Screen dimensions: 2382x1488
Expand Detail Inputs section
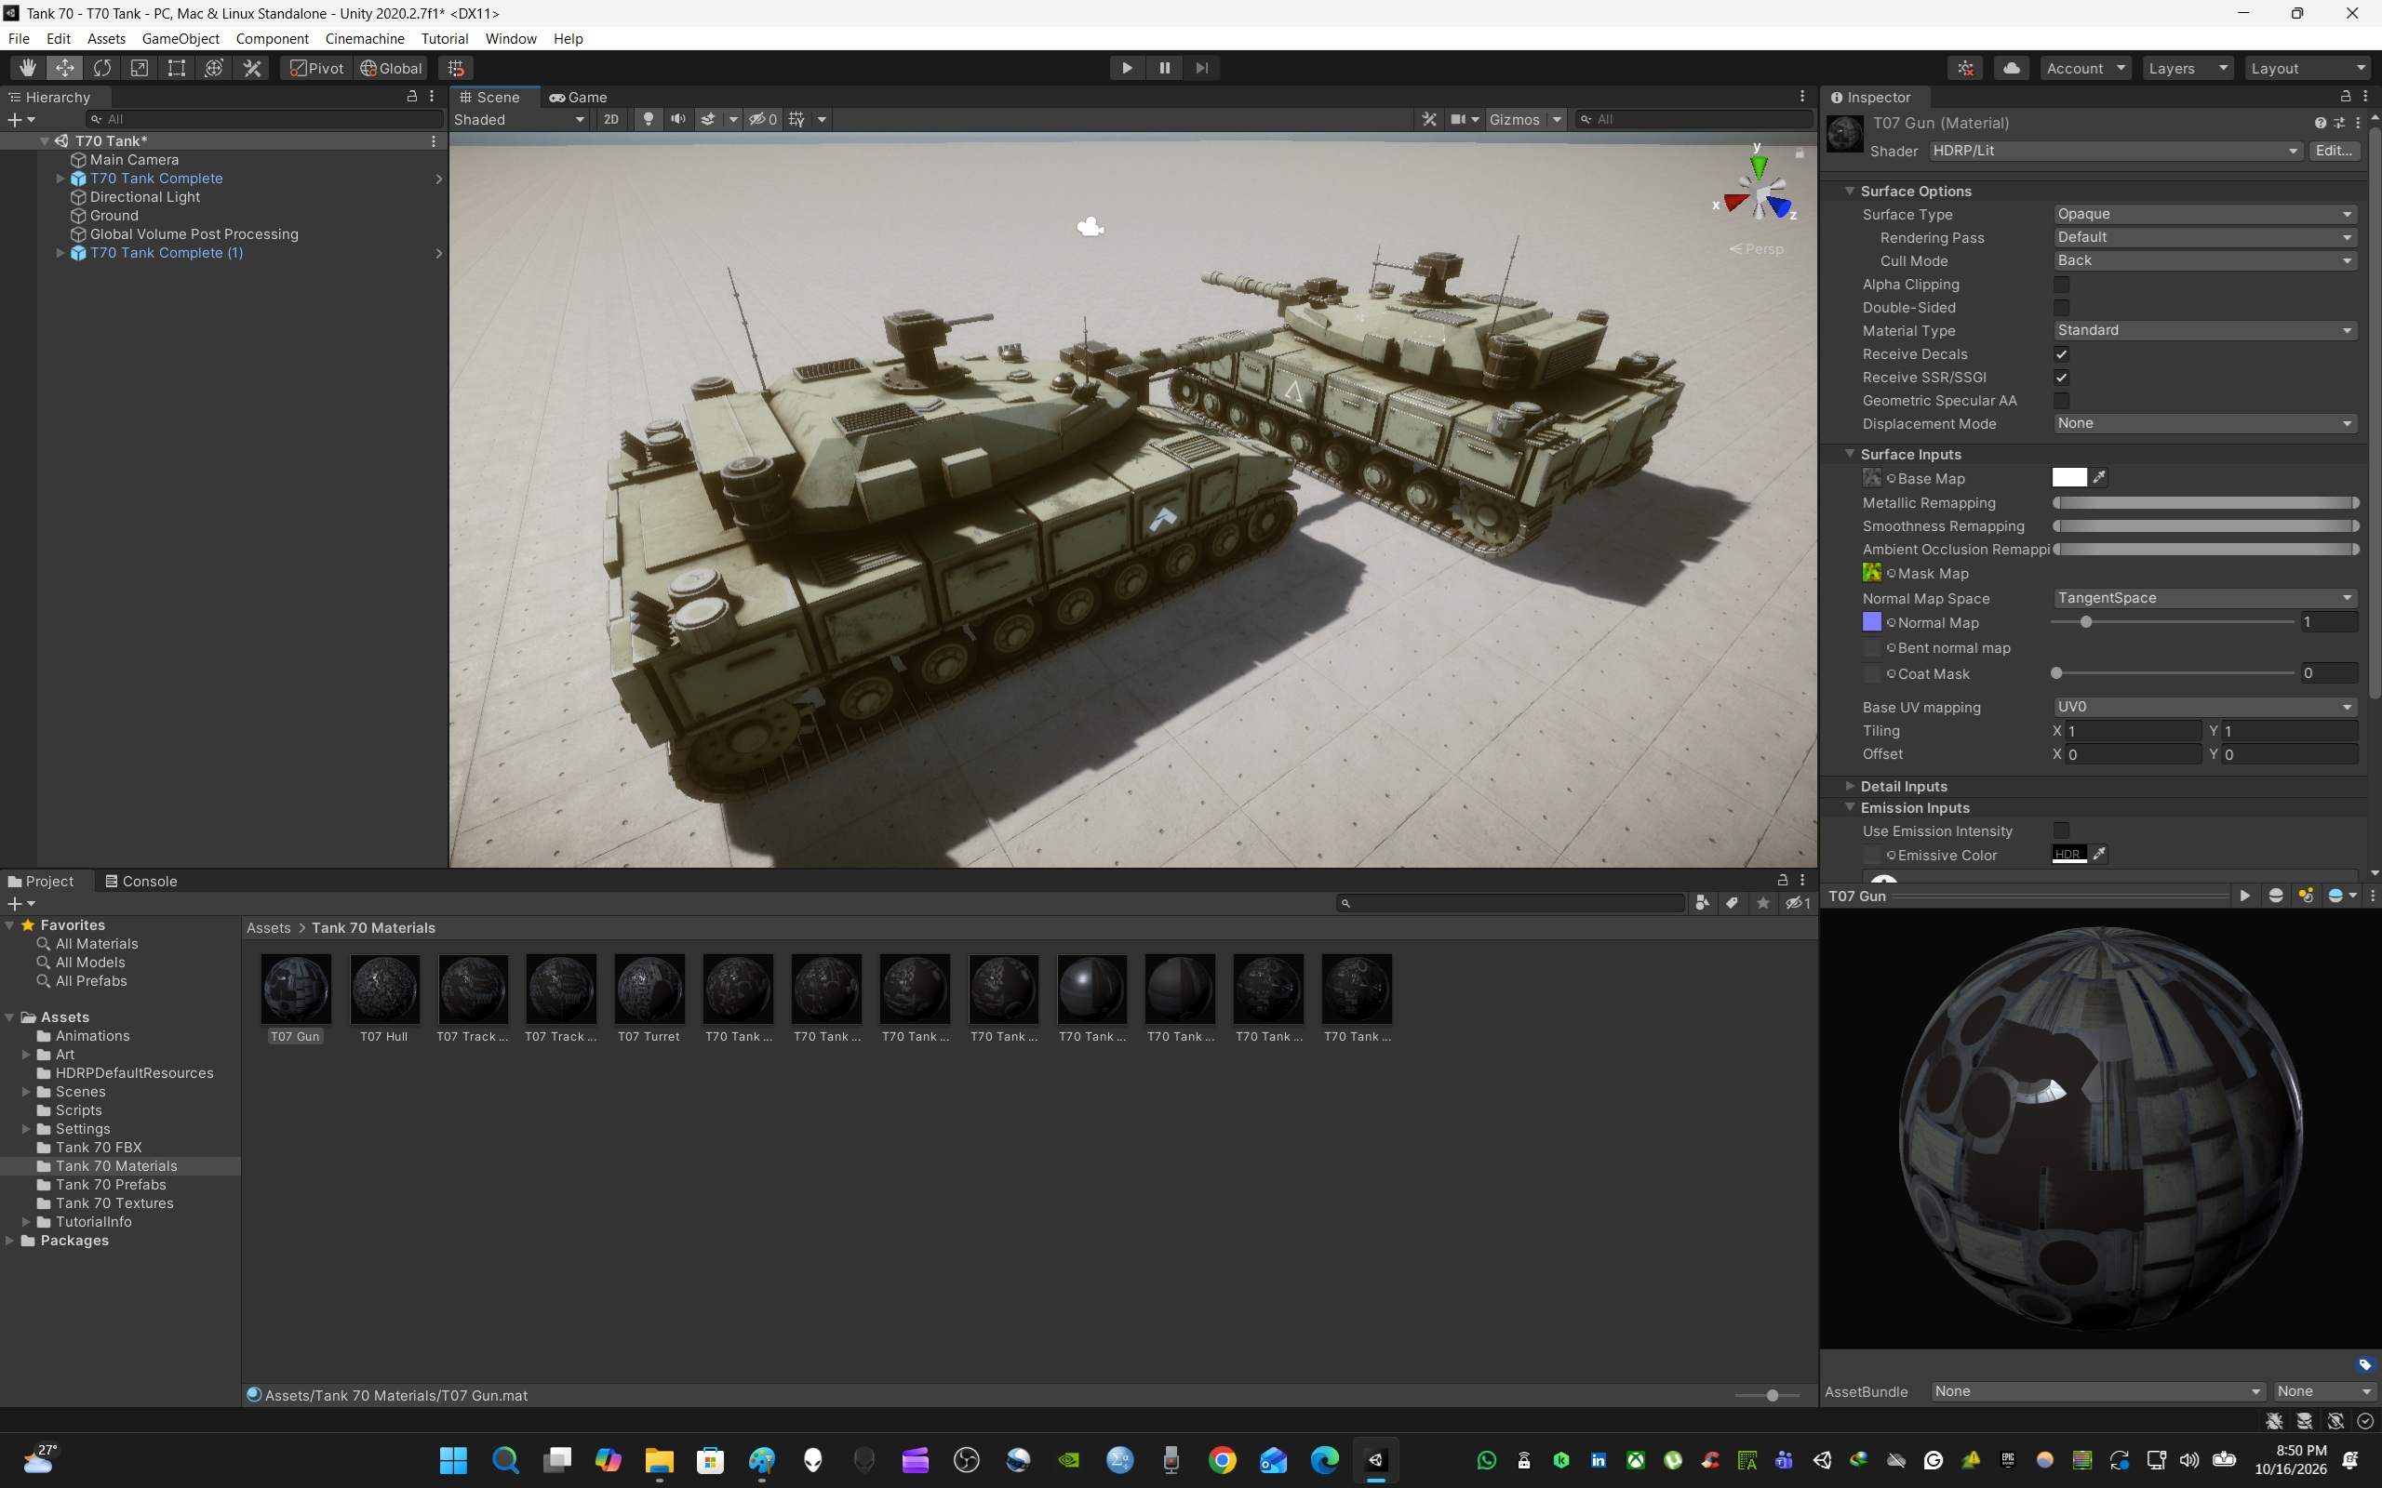pyautogui.click(x=1850, y=787)
